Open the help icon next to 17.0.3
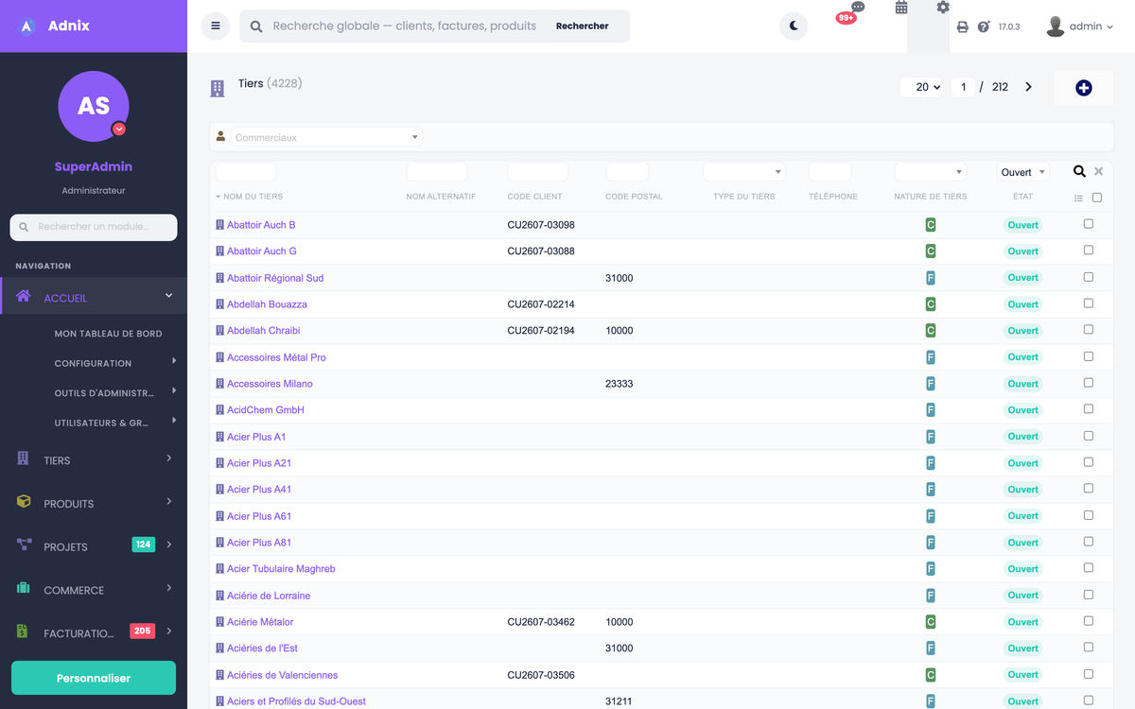The width and height of the screenshot is (1135, 709). tap(984, 26)
